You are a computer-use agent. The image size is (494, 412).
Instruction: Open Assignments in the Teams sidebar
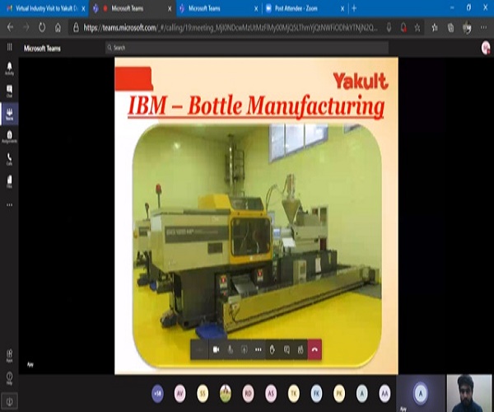point(9,137)
